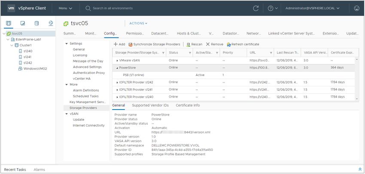This screenshot has height=174, width=365.
Task: Click the smiley feedback icon
Action: 356,8
